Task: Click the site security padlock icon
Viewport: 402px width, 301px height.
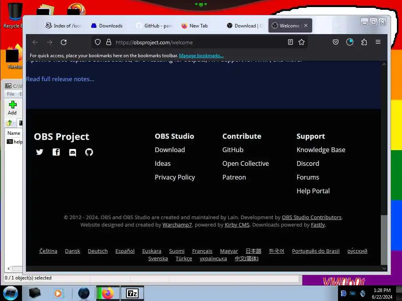Action: point(109,42)
